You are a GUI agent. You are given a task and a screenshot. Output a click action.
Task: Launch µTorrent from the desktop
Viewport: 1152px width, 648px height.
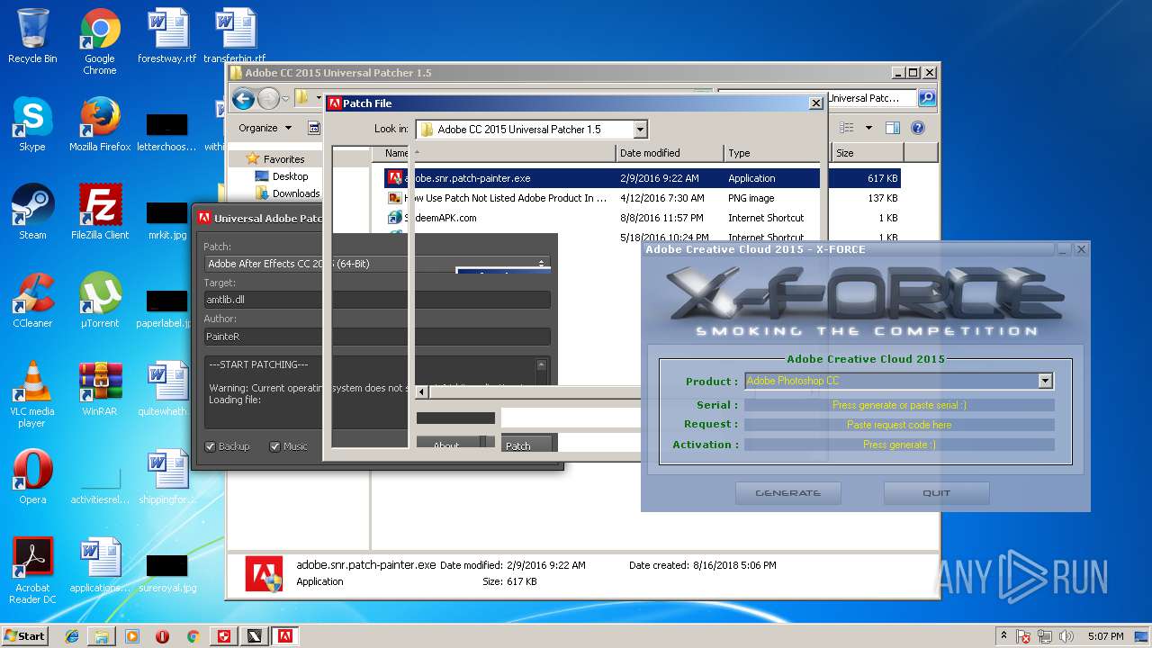pos(100,301)
